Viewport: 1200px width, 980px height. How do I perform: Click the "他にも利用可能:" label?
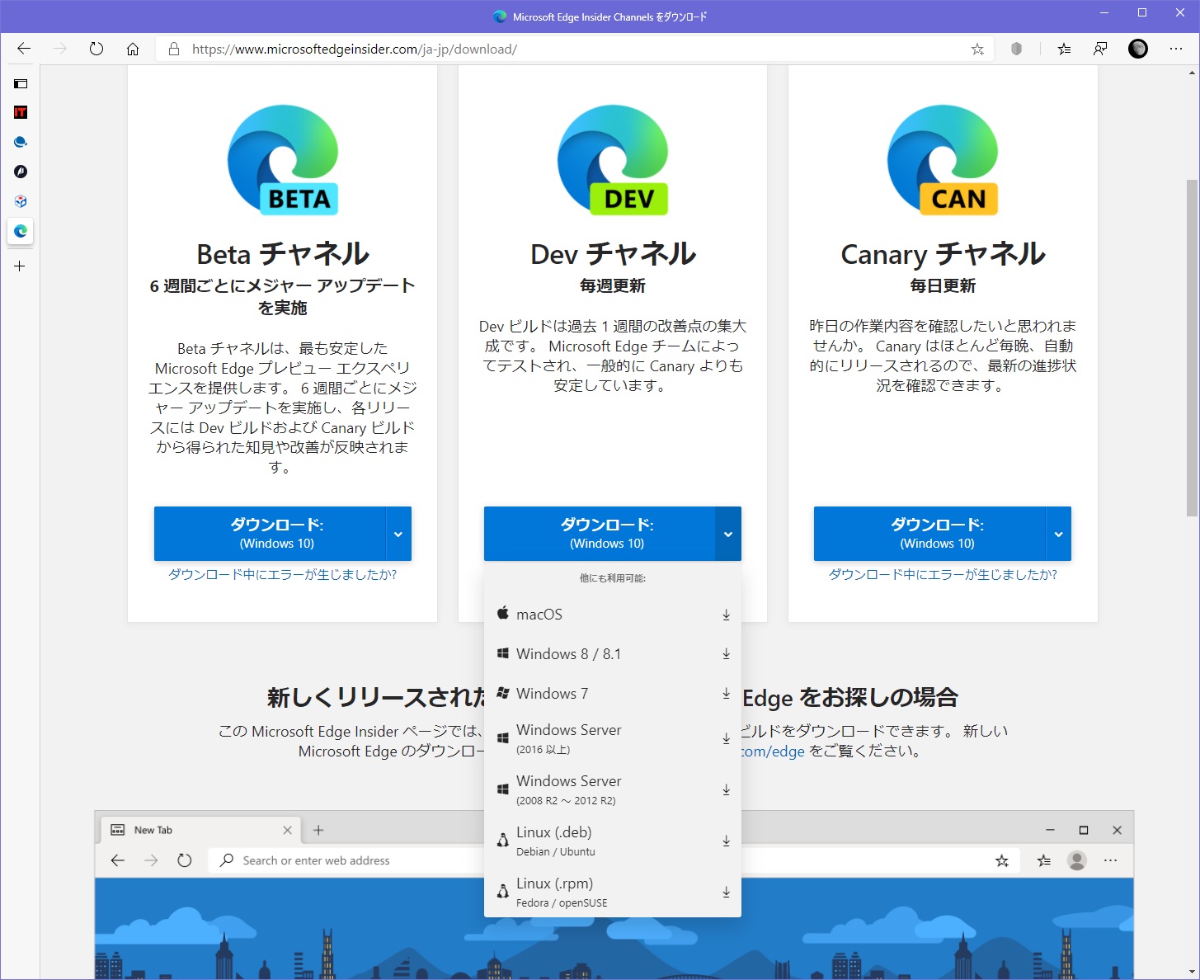coord(613,578)
